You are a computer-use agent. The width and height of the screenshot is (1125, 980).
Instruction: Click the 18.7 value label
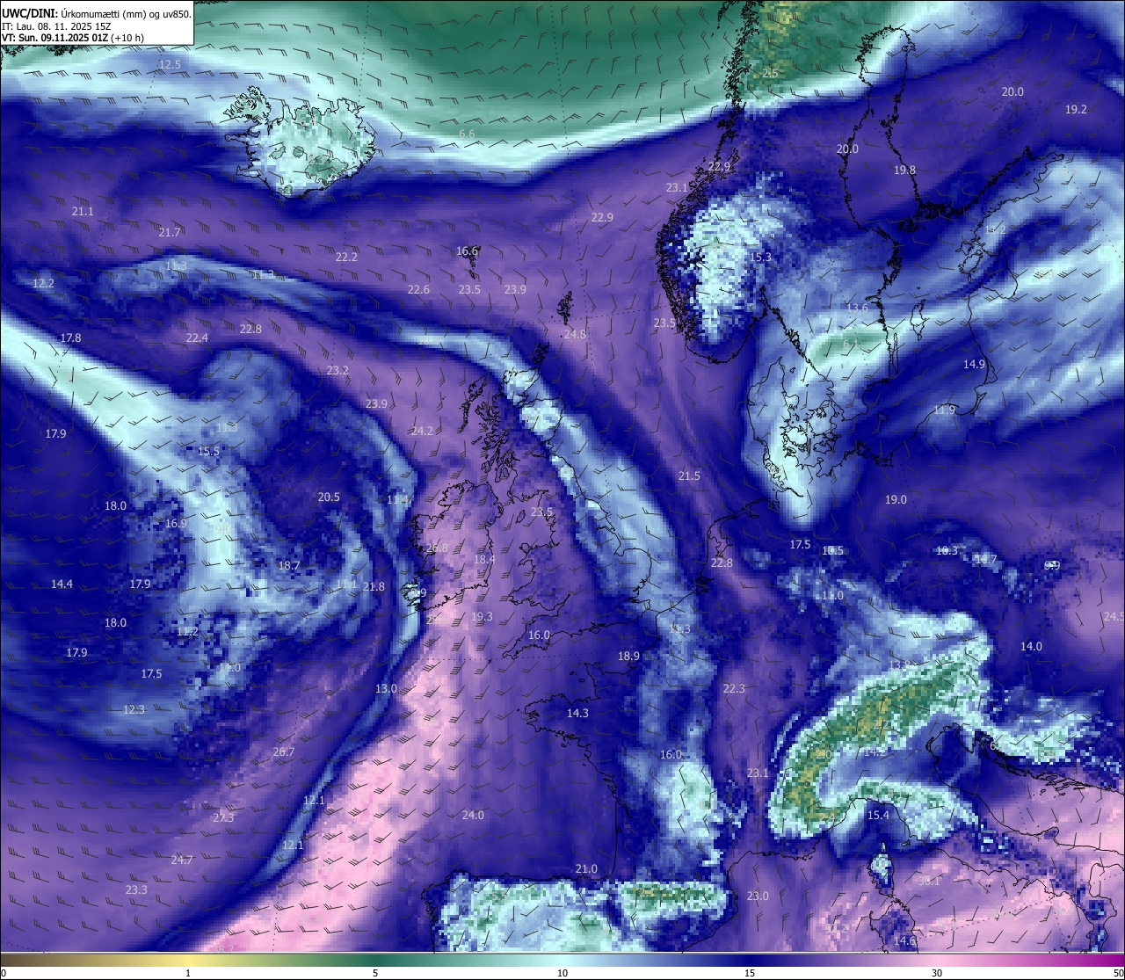pos(289,565)
